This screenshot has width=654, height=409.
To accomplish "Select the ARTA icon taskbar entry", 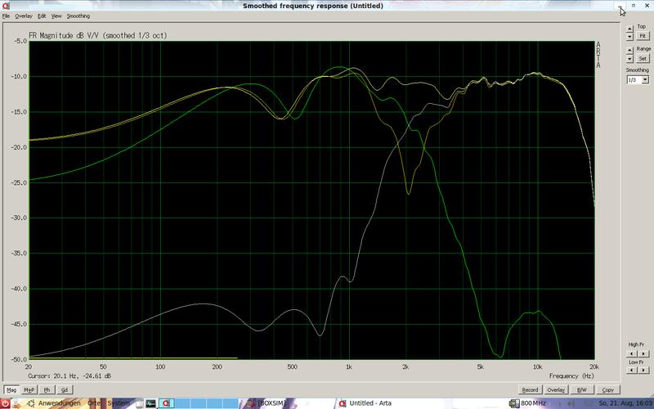I will tap(167, 403).
